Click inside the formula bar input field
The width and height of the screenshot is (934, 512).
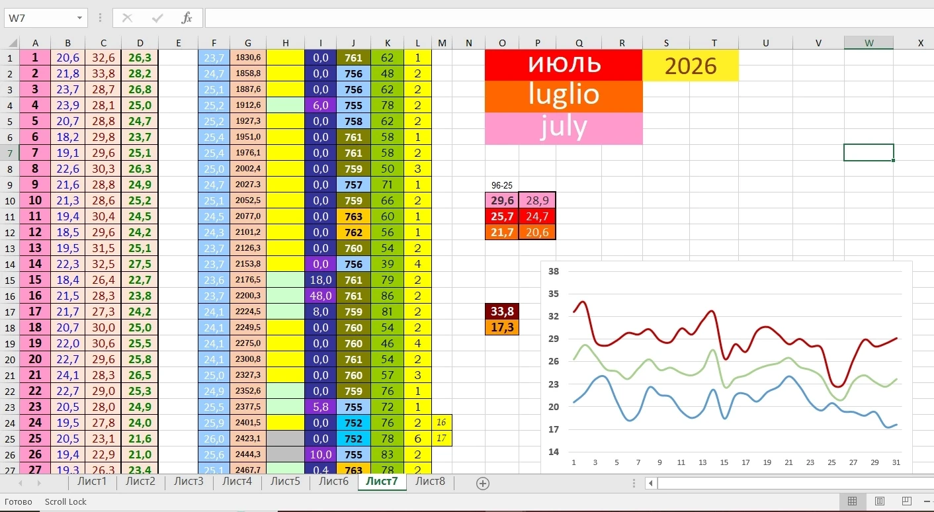pos(569,18)
